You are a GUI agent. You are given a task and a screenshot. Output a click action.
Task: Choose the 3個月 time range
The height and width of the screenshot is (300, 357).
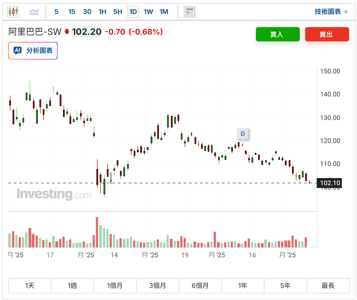(158, 286)
